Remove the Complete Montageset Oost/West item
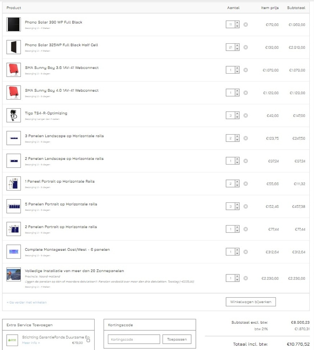The height and width of the screenshot is (350, 314). [x=246, y=252]
